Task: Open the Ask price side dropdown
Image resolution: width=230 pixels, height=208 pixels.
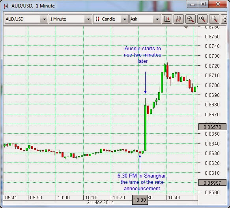Action: pyautogui.click(x=145, y=19)
